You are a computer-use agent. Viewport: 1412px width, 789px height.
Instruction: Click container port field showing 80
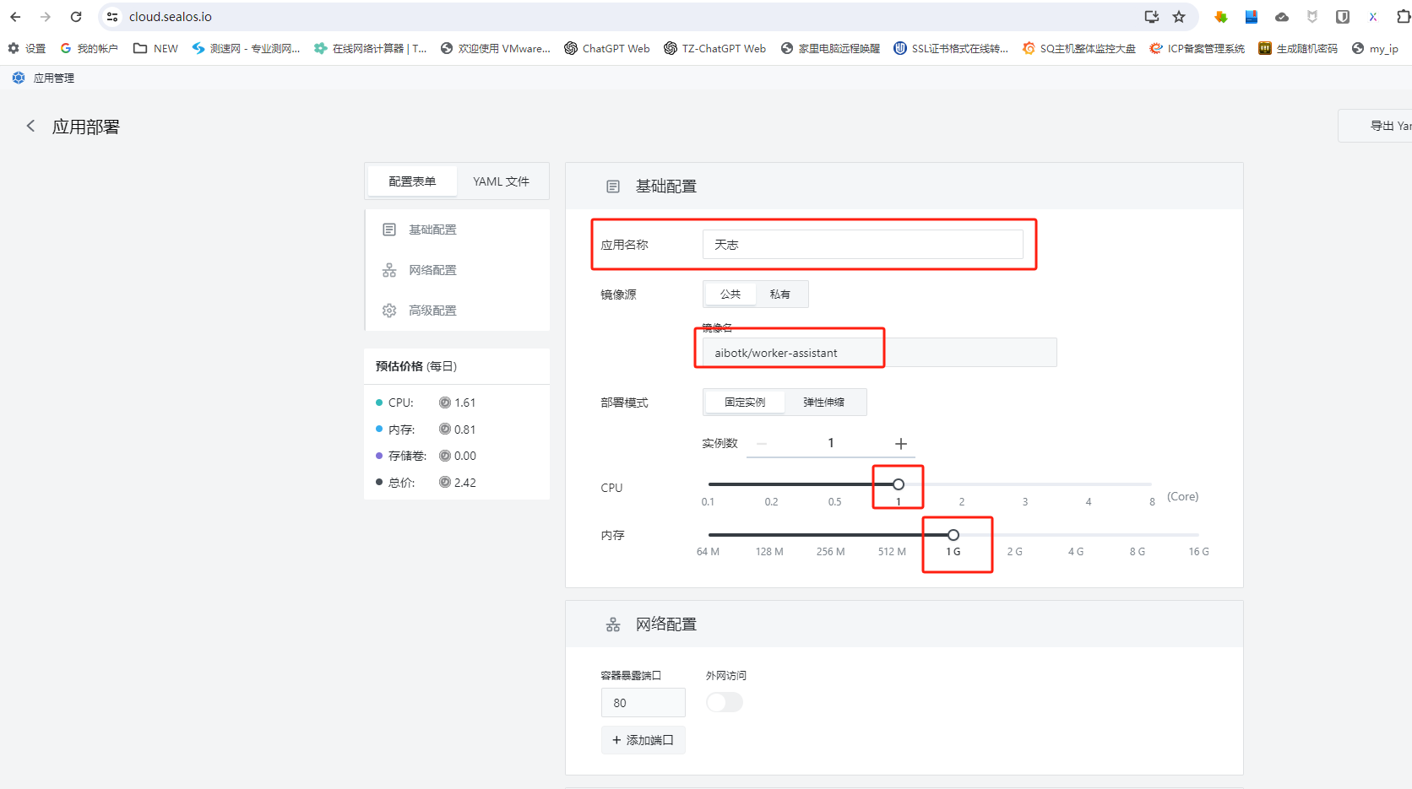tap(643, 703)
